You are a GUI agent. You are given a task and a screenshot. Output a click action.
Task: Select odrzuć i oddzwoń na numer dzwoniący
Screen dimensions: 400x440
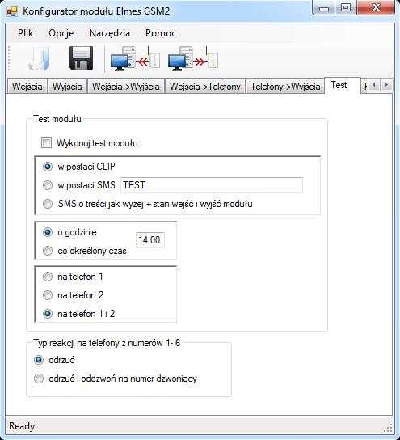click(39, 379)
